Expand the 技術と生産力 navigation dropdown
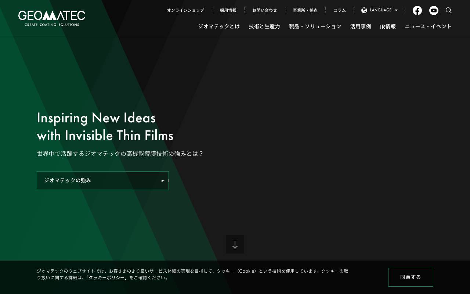Viewport: 470px width, 294px height. pos(264,26)
